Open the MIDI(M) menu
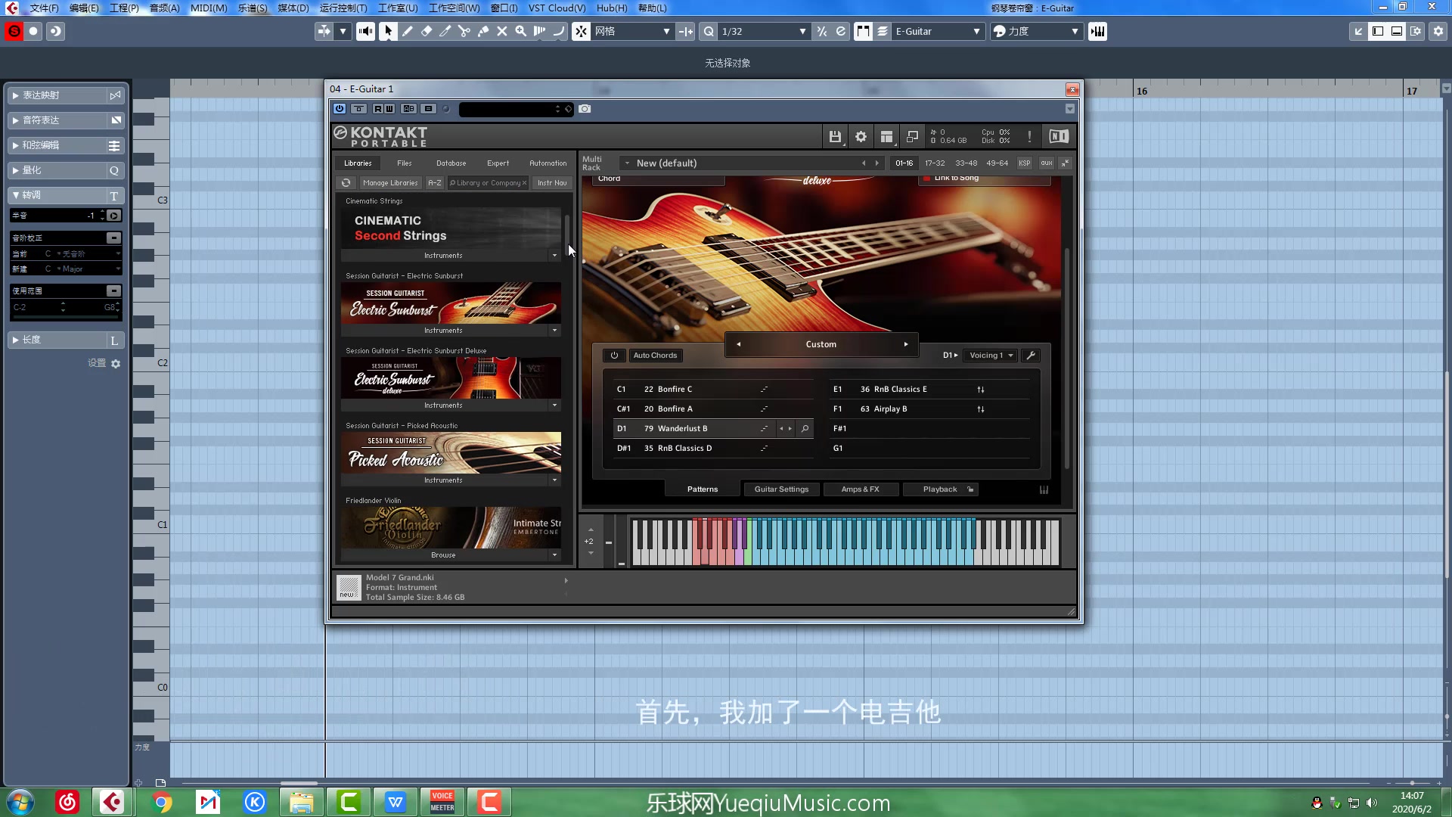1452x817 pixels. pyautogui.click(x=209, y=8)
